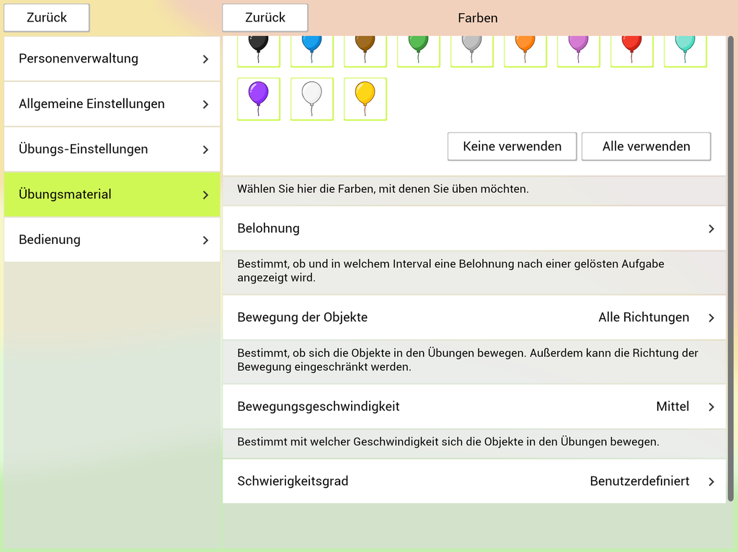Open Übungs-Einstellungen menu entry
Image resolution: width=738 pixels, height=552 pixels.
click(112, 149)
